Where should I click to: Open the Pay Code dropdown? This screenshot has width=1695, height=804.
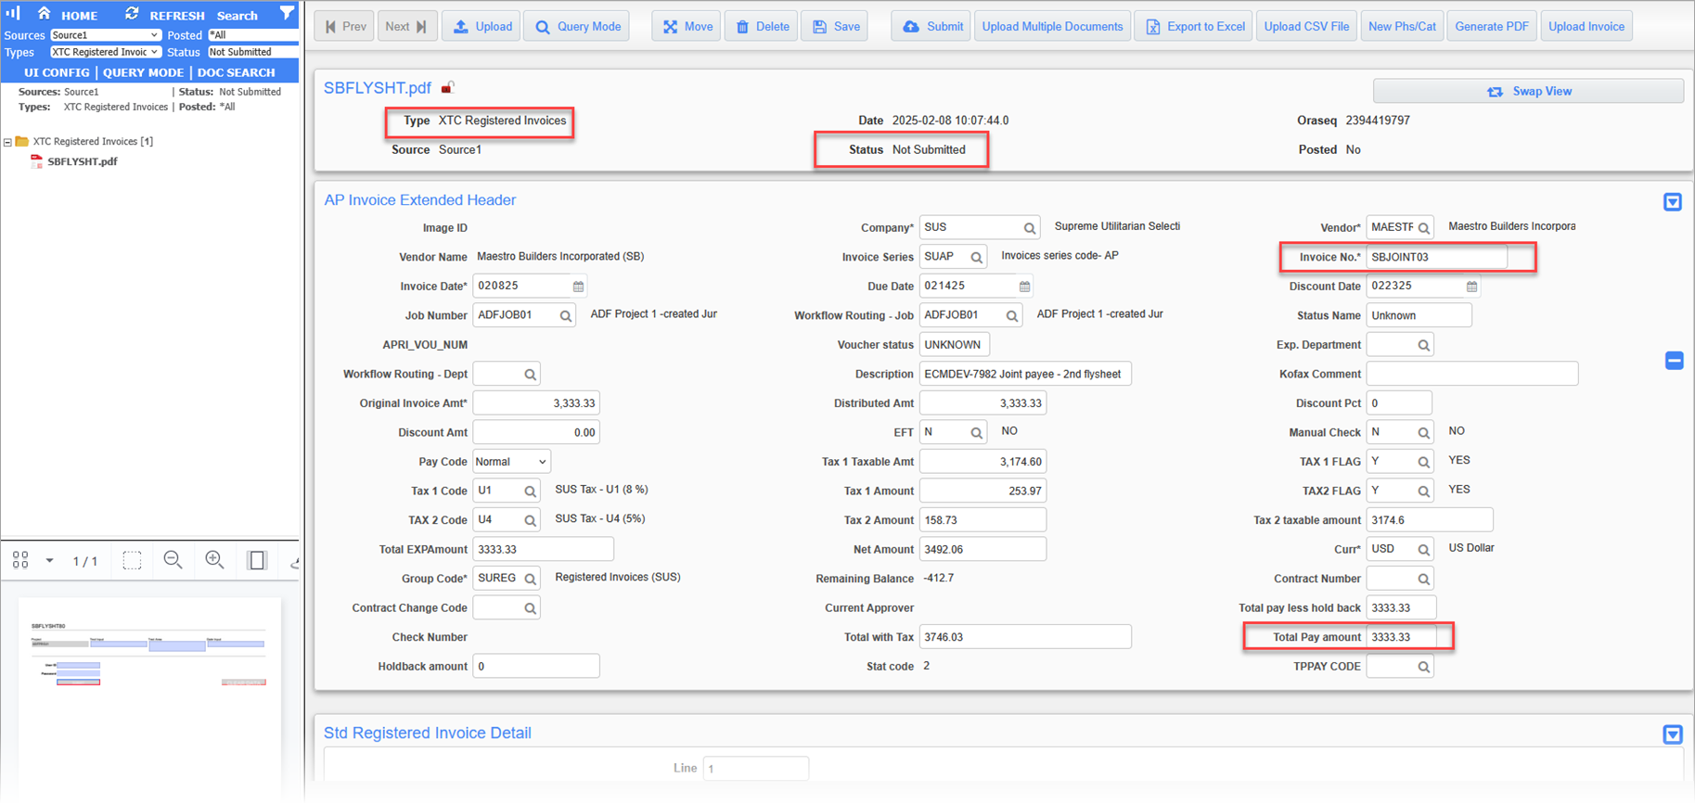pyautogui.click(x=512, y=462)
